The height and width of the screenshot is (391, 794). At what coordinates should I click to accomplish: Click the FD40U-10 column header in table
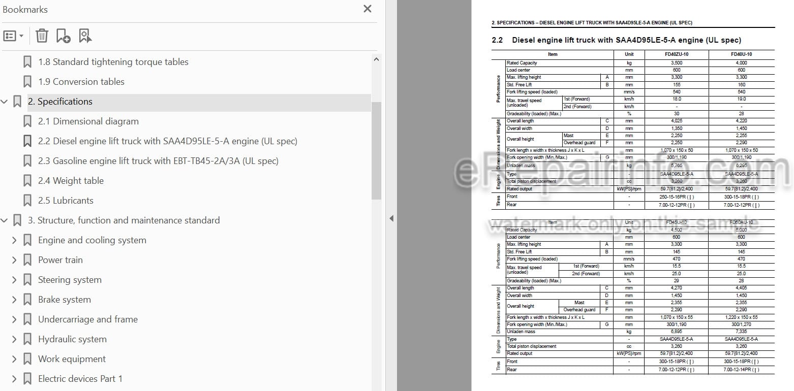[741, 54]
